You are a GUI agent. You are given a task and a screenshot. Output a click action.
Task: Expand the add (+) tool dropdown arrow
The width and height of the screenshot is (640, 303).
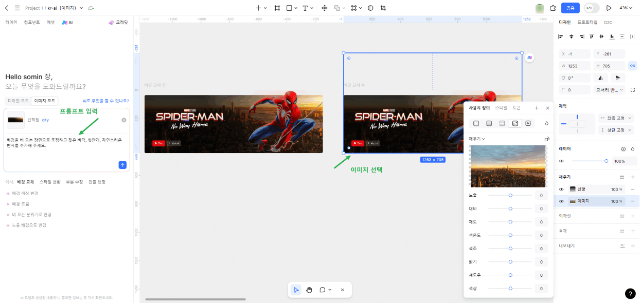[x=265, y=8]
